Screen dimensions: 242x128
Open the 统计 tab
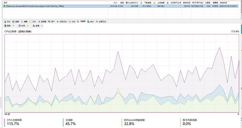90,22
